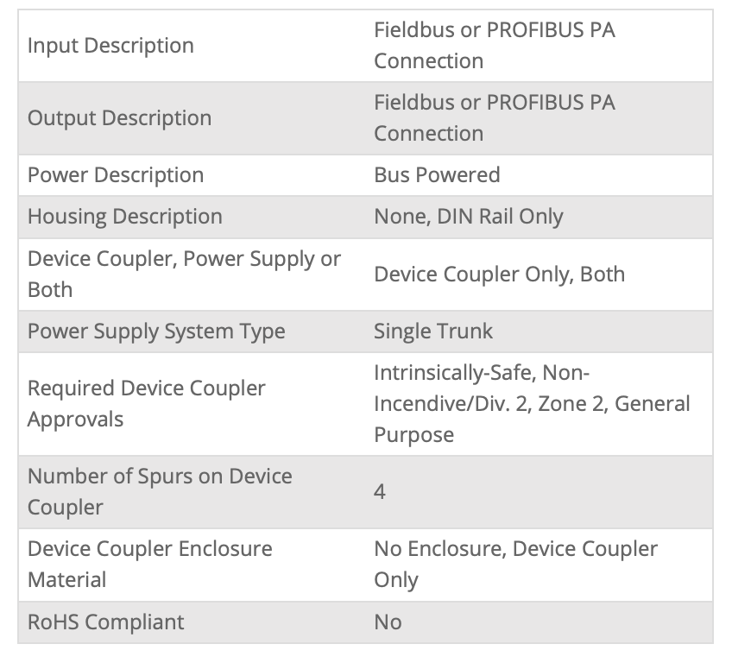Image resolution: width=732 pixels, height=663 pixels.
Task: Click the "Housing Description" label
Action: (124, 217)
